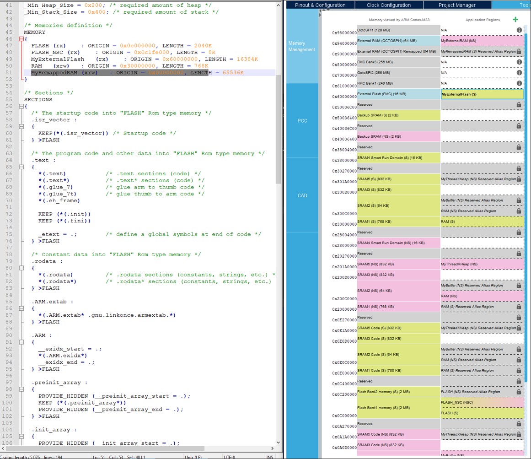Collapse .isr_vector fold marker at line 59
This screenshot has width=531, height=459.
click(21, 126)
